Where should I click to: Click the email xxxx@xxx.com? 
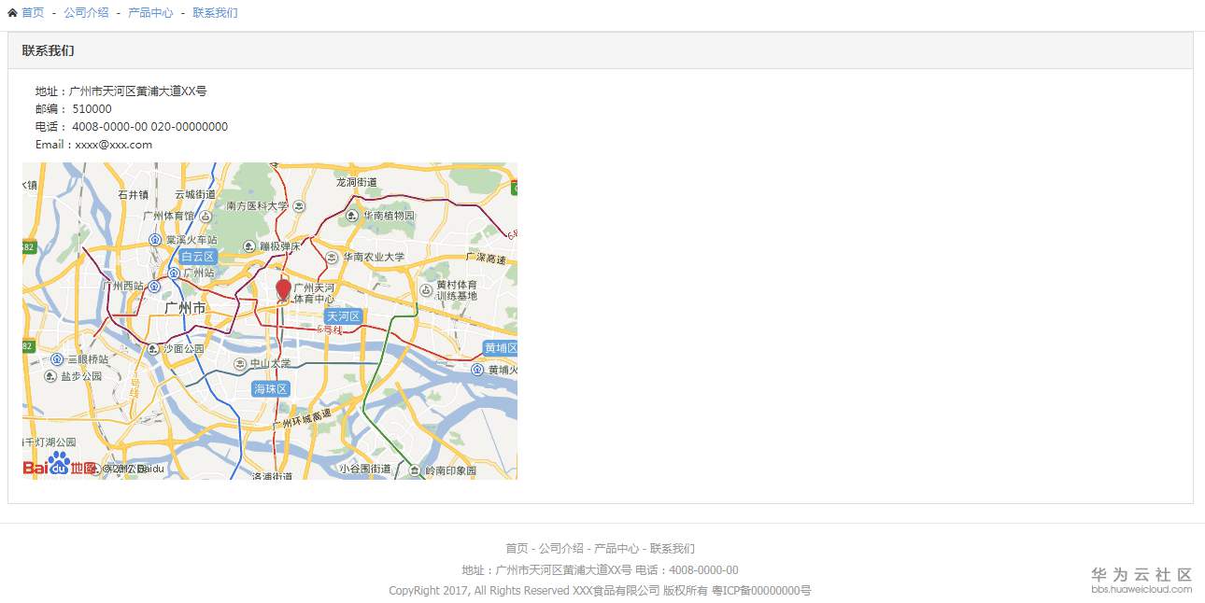(113, 145)
